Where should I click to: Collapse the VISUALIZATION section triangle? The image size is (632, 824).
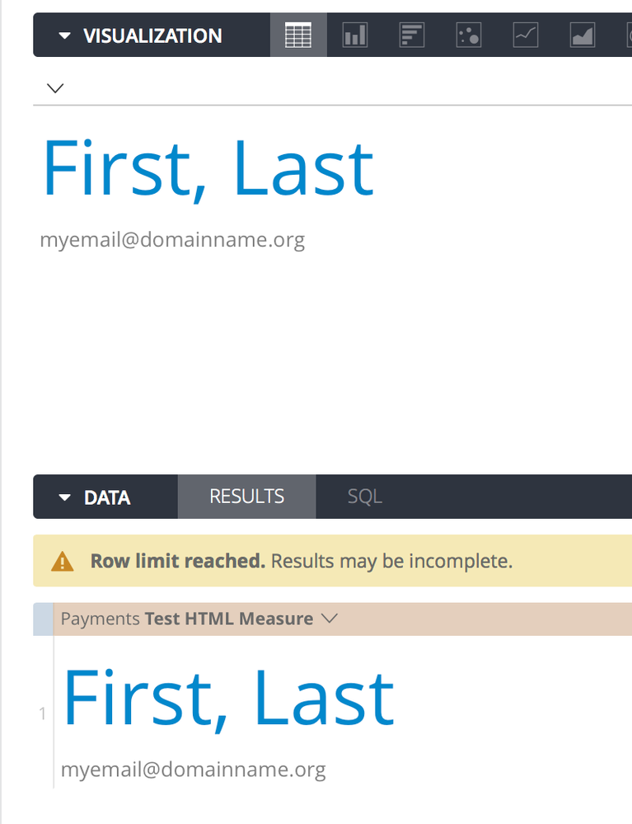click(x=64, y=35)
